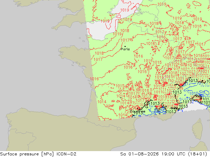210x162 pixels.
Task: Click the 'Surface pressure [hPa]' caption text
Action: [27, 154]
